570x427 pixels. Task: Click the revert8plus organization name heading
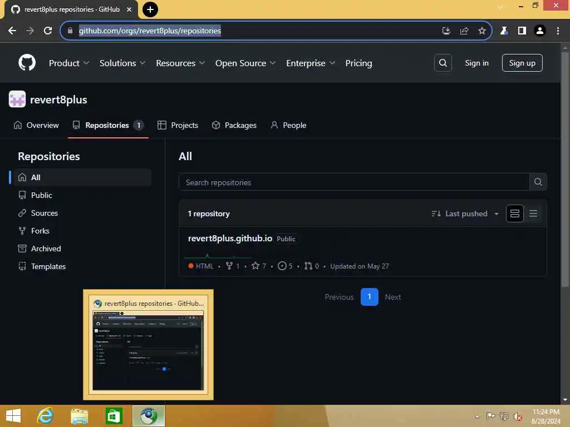pos(58,100)
